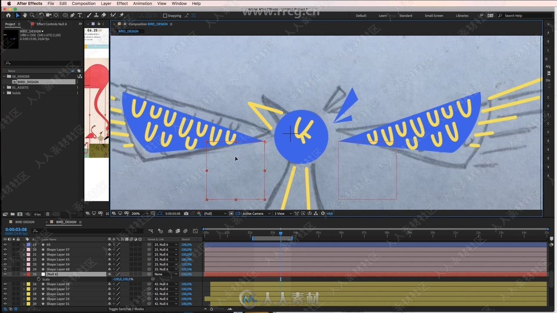Viewport: 557px width, 313px height.
Task: Collapse the Null 6 layer properties
Action: tap(24, 274)
